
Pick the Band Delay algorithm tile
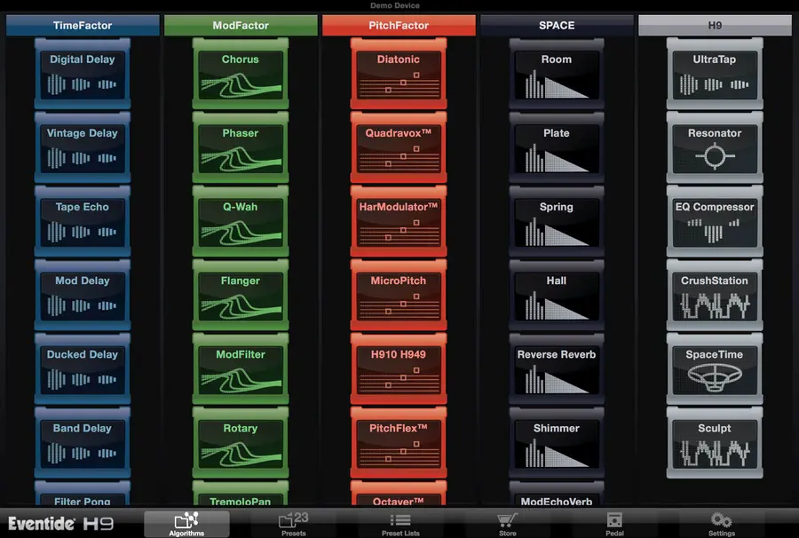(x=82, y=443)
